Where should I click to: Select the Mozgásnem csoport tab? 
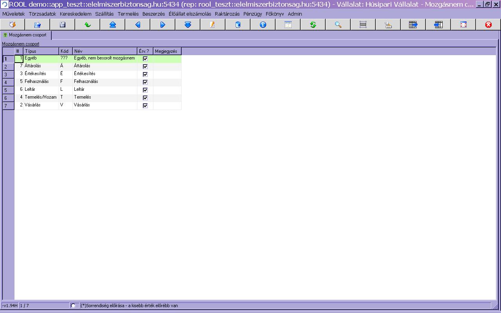(26, 35)
